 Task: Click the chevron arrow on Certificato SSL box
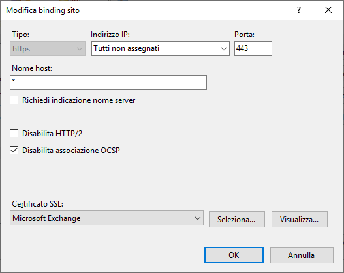coord(197,218)
